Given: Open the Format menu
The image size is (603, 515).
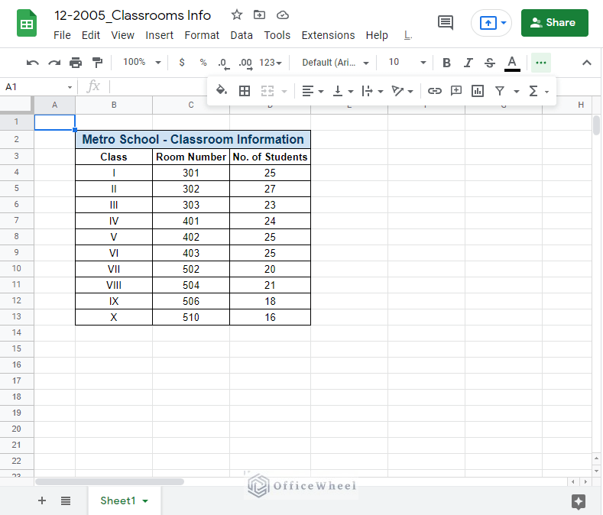Looking at the screenshot, I should 202,35.
